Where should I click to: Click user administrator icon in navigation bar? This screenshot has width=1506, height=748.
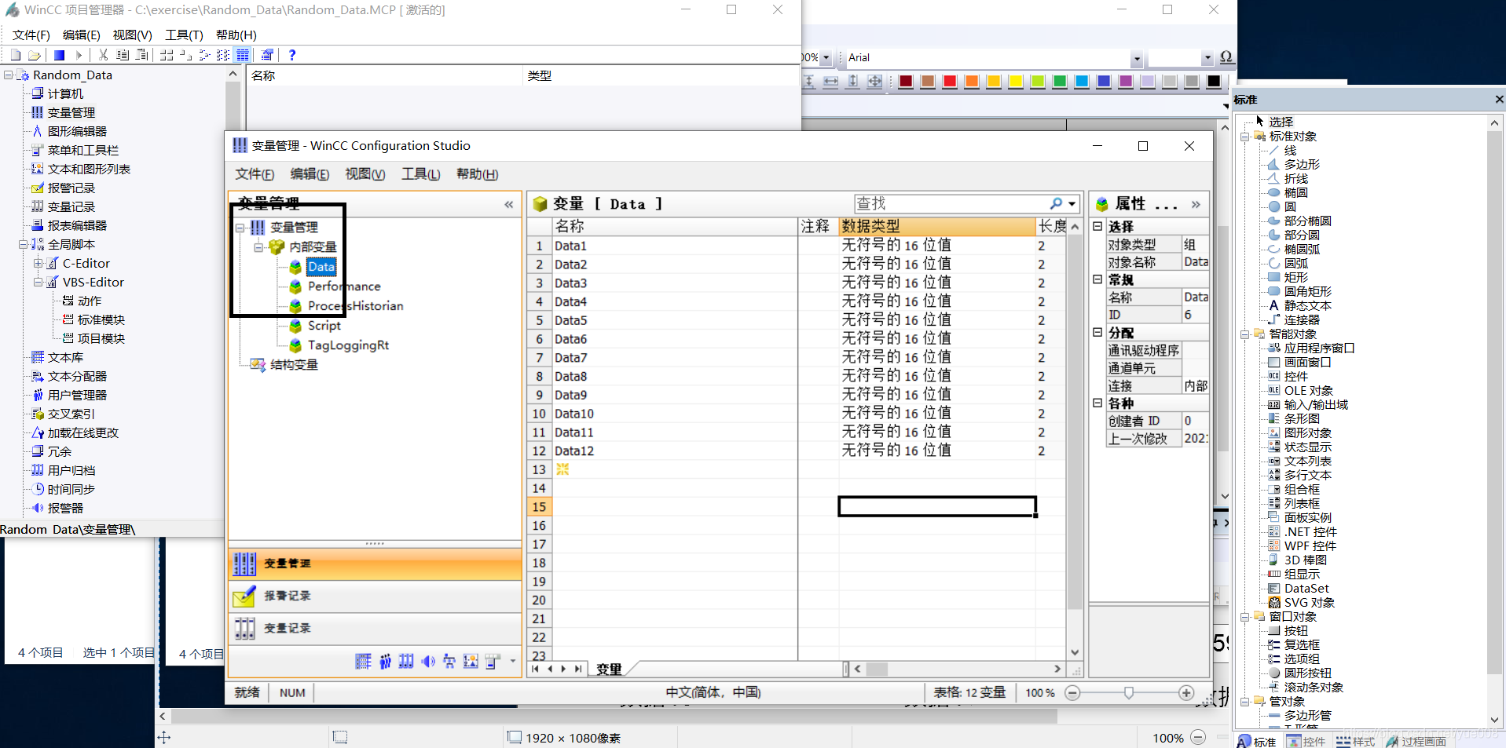[385, 662]
